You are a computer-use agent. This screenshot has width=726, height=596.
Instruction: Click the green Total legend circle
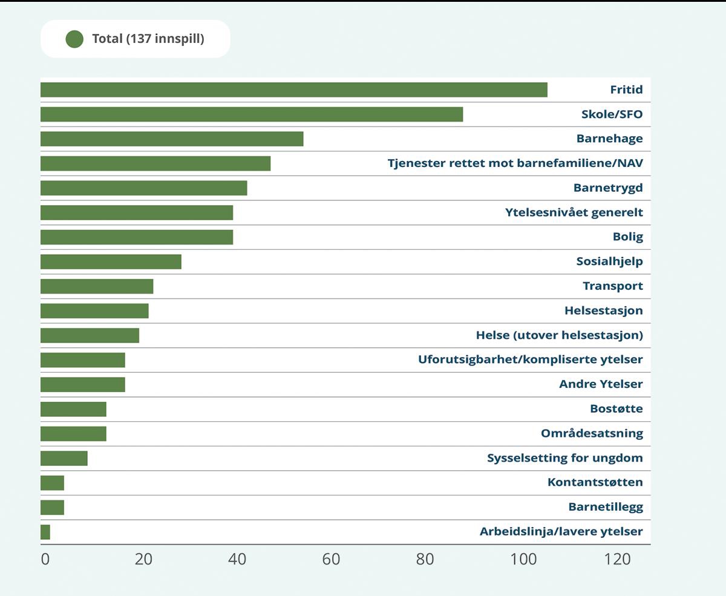[x=74, y=39]
